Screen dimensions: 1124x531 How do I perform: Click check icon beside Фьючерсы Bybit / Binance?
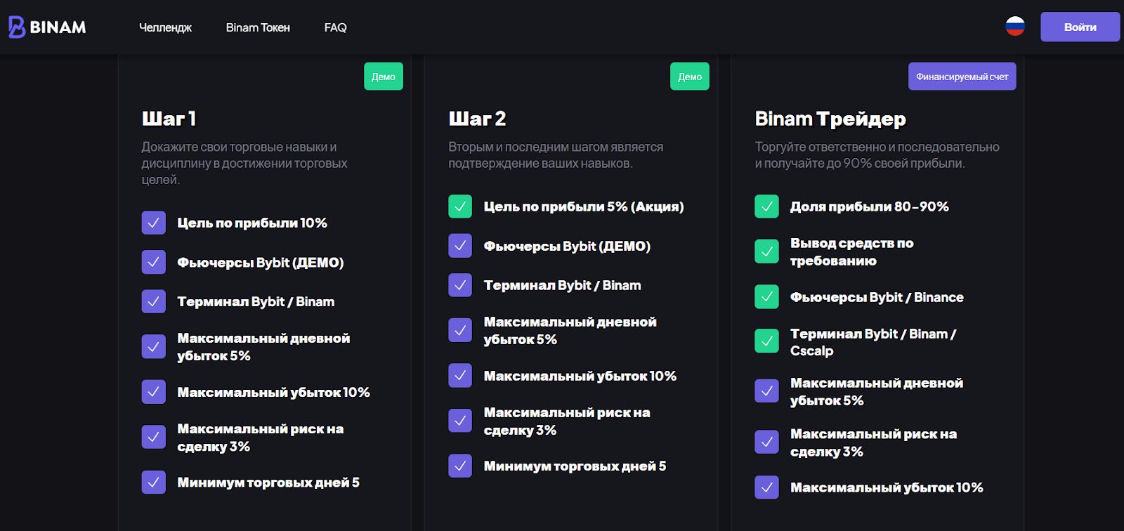[x=766, y=297]
